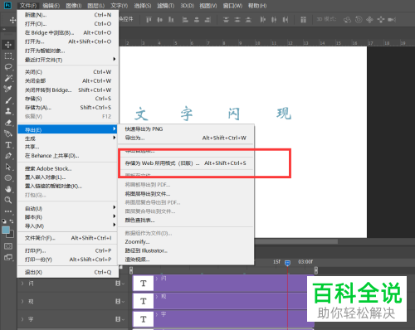The height and width of the screenshot is (330, 415).
Task: Select the Zoom magnifier tool
Action: (8, 200)
